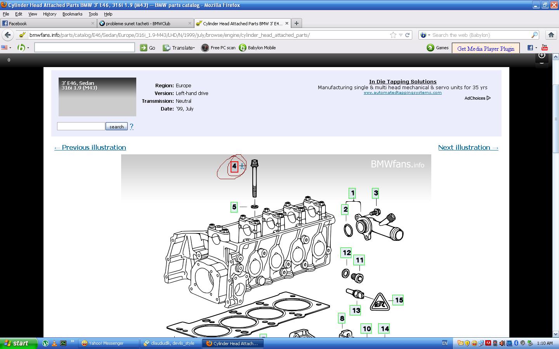Go to Next illustration
This screenshot has height=349, width=559.
pos(468,147)
